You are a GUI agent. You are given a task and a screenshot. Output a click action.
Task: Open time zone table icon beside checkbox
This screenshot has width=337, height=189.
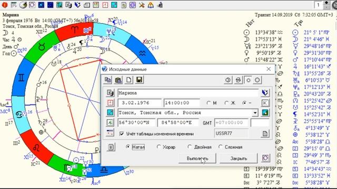(x=110, y=133)
